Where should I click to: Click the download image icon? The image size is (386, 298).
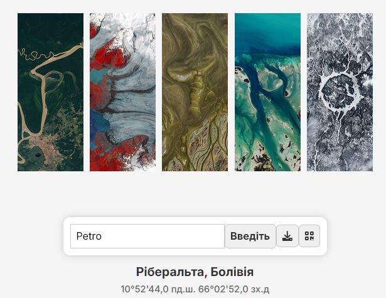point(287,236)
